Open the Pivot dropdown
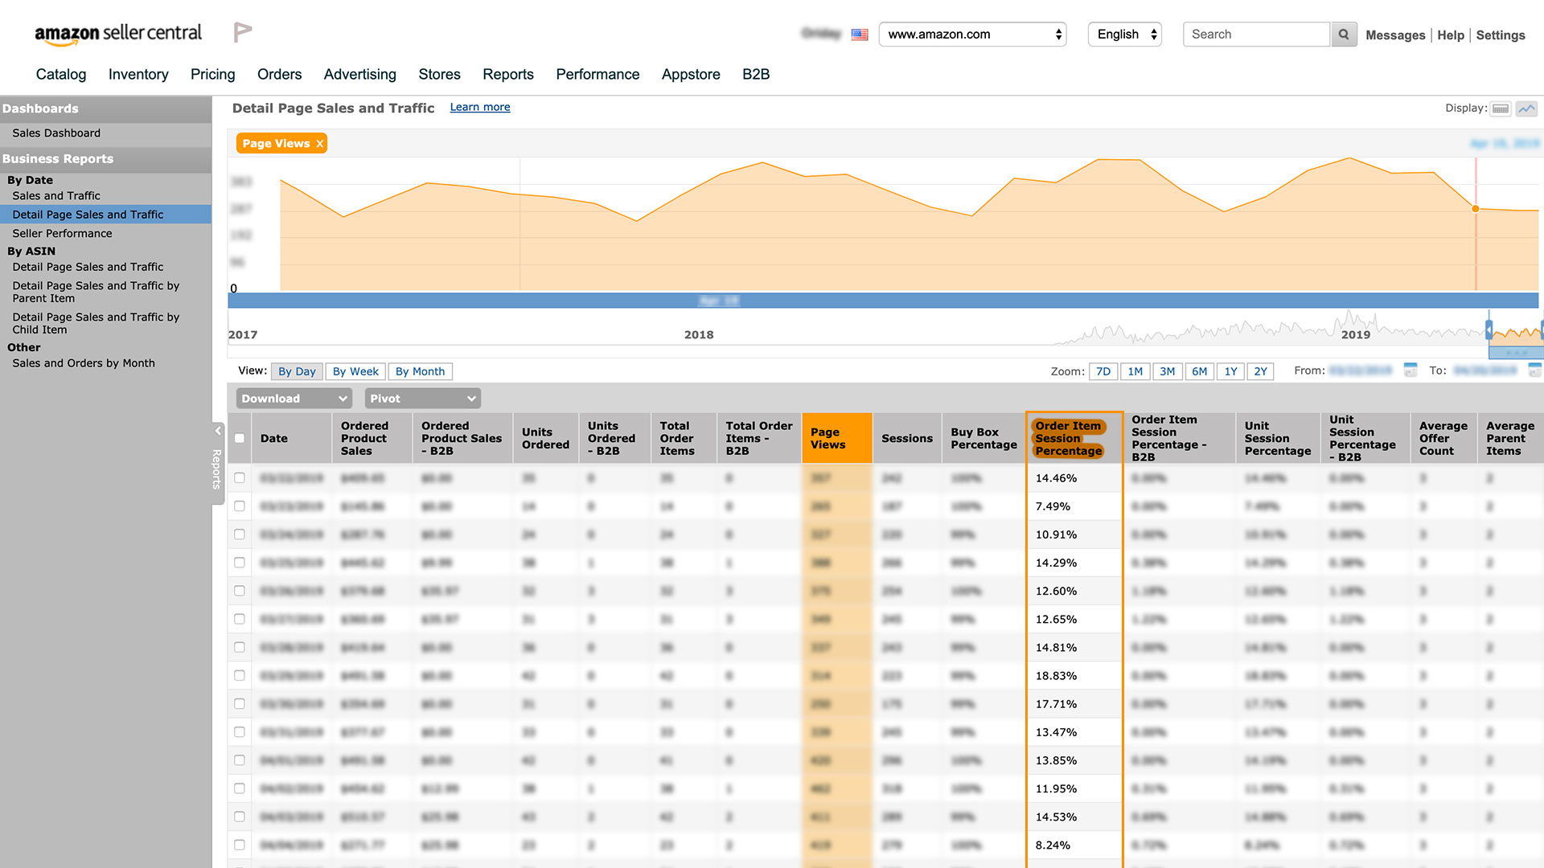Image resolution: width=1544 pixels, height=868 pixels. pyautogui.click(x=422, y=399)
